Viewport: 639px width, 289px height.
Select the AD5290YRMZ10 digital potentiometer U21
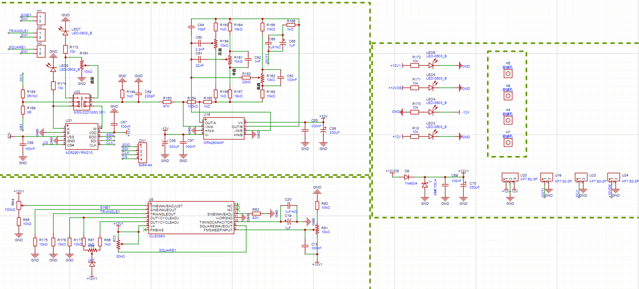click(x=82, y=136)
